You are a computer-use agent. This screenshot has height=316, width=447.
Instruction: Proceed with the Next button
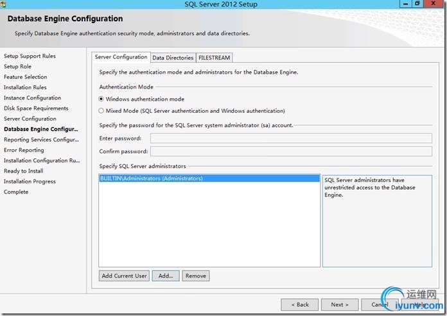pyautogui.click(x=340, y=304)
